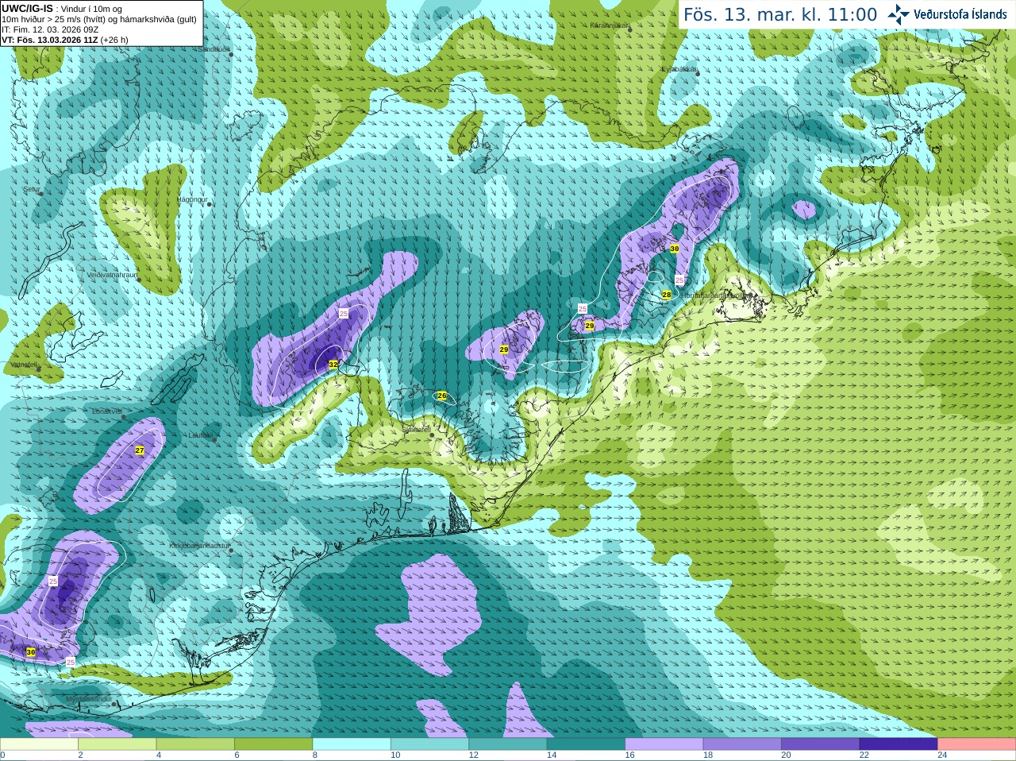Click the VT valid-time line with +26 h
The image size is (1016, 761).
(x=65, y=40)
